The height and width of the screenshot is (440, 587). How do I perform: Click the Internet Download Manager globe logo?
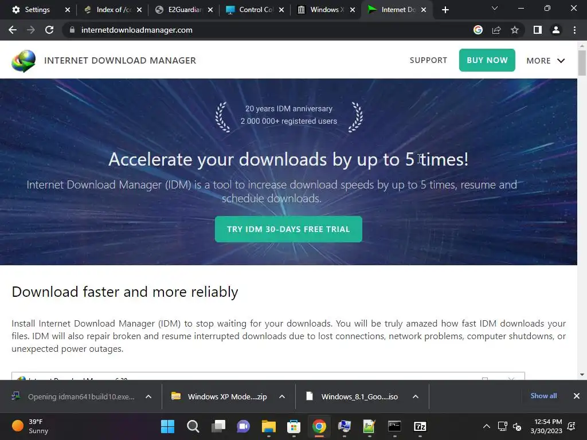coord(24,61)
